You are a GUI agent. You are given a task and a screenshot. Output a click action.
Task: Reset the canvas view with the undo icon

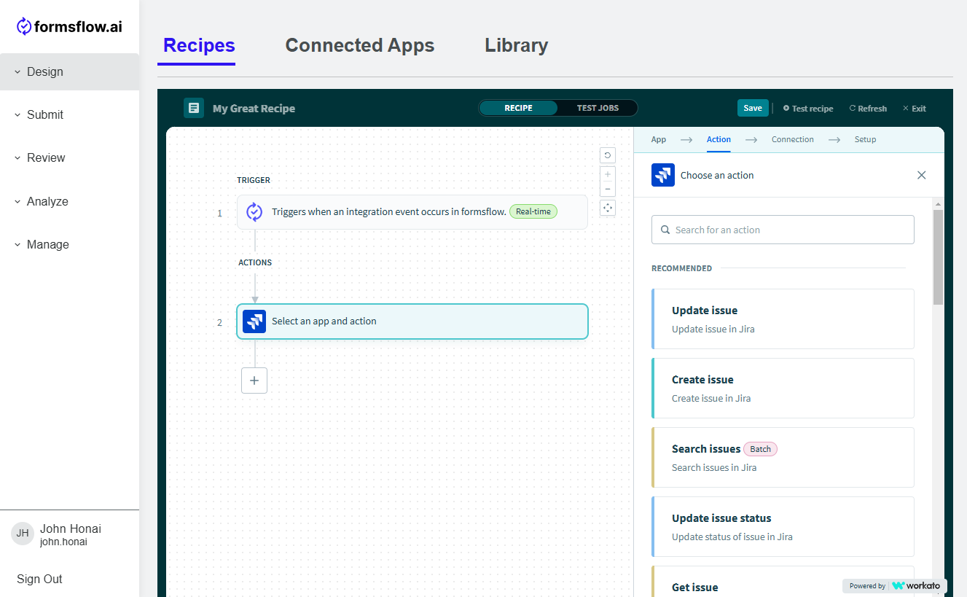(608, 155)
